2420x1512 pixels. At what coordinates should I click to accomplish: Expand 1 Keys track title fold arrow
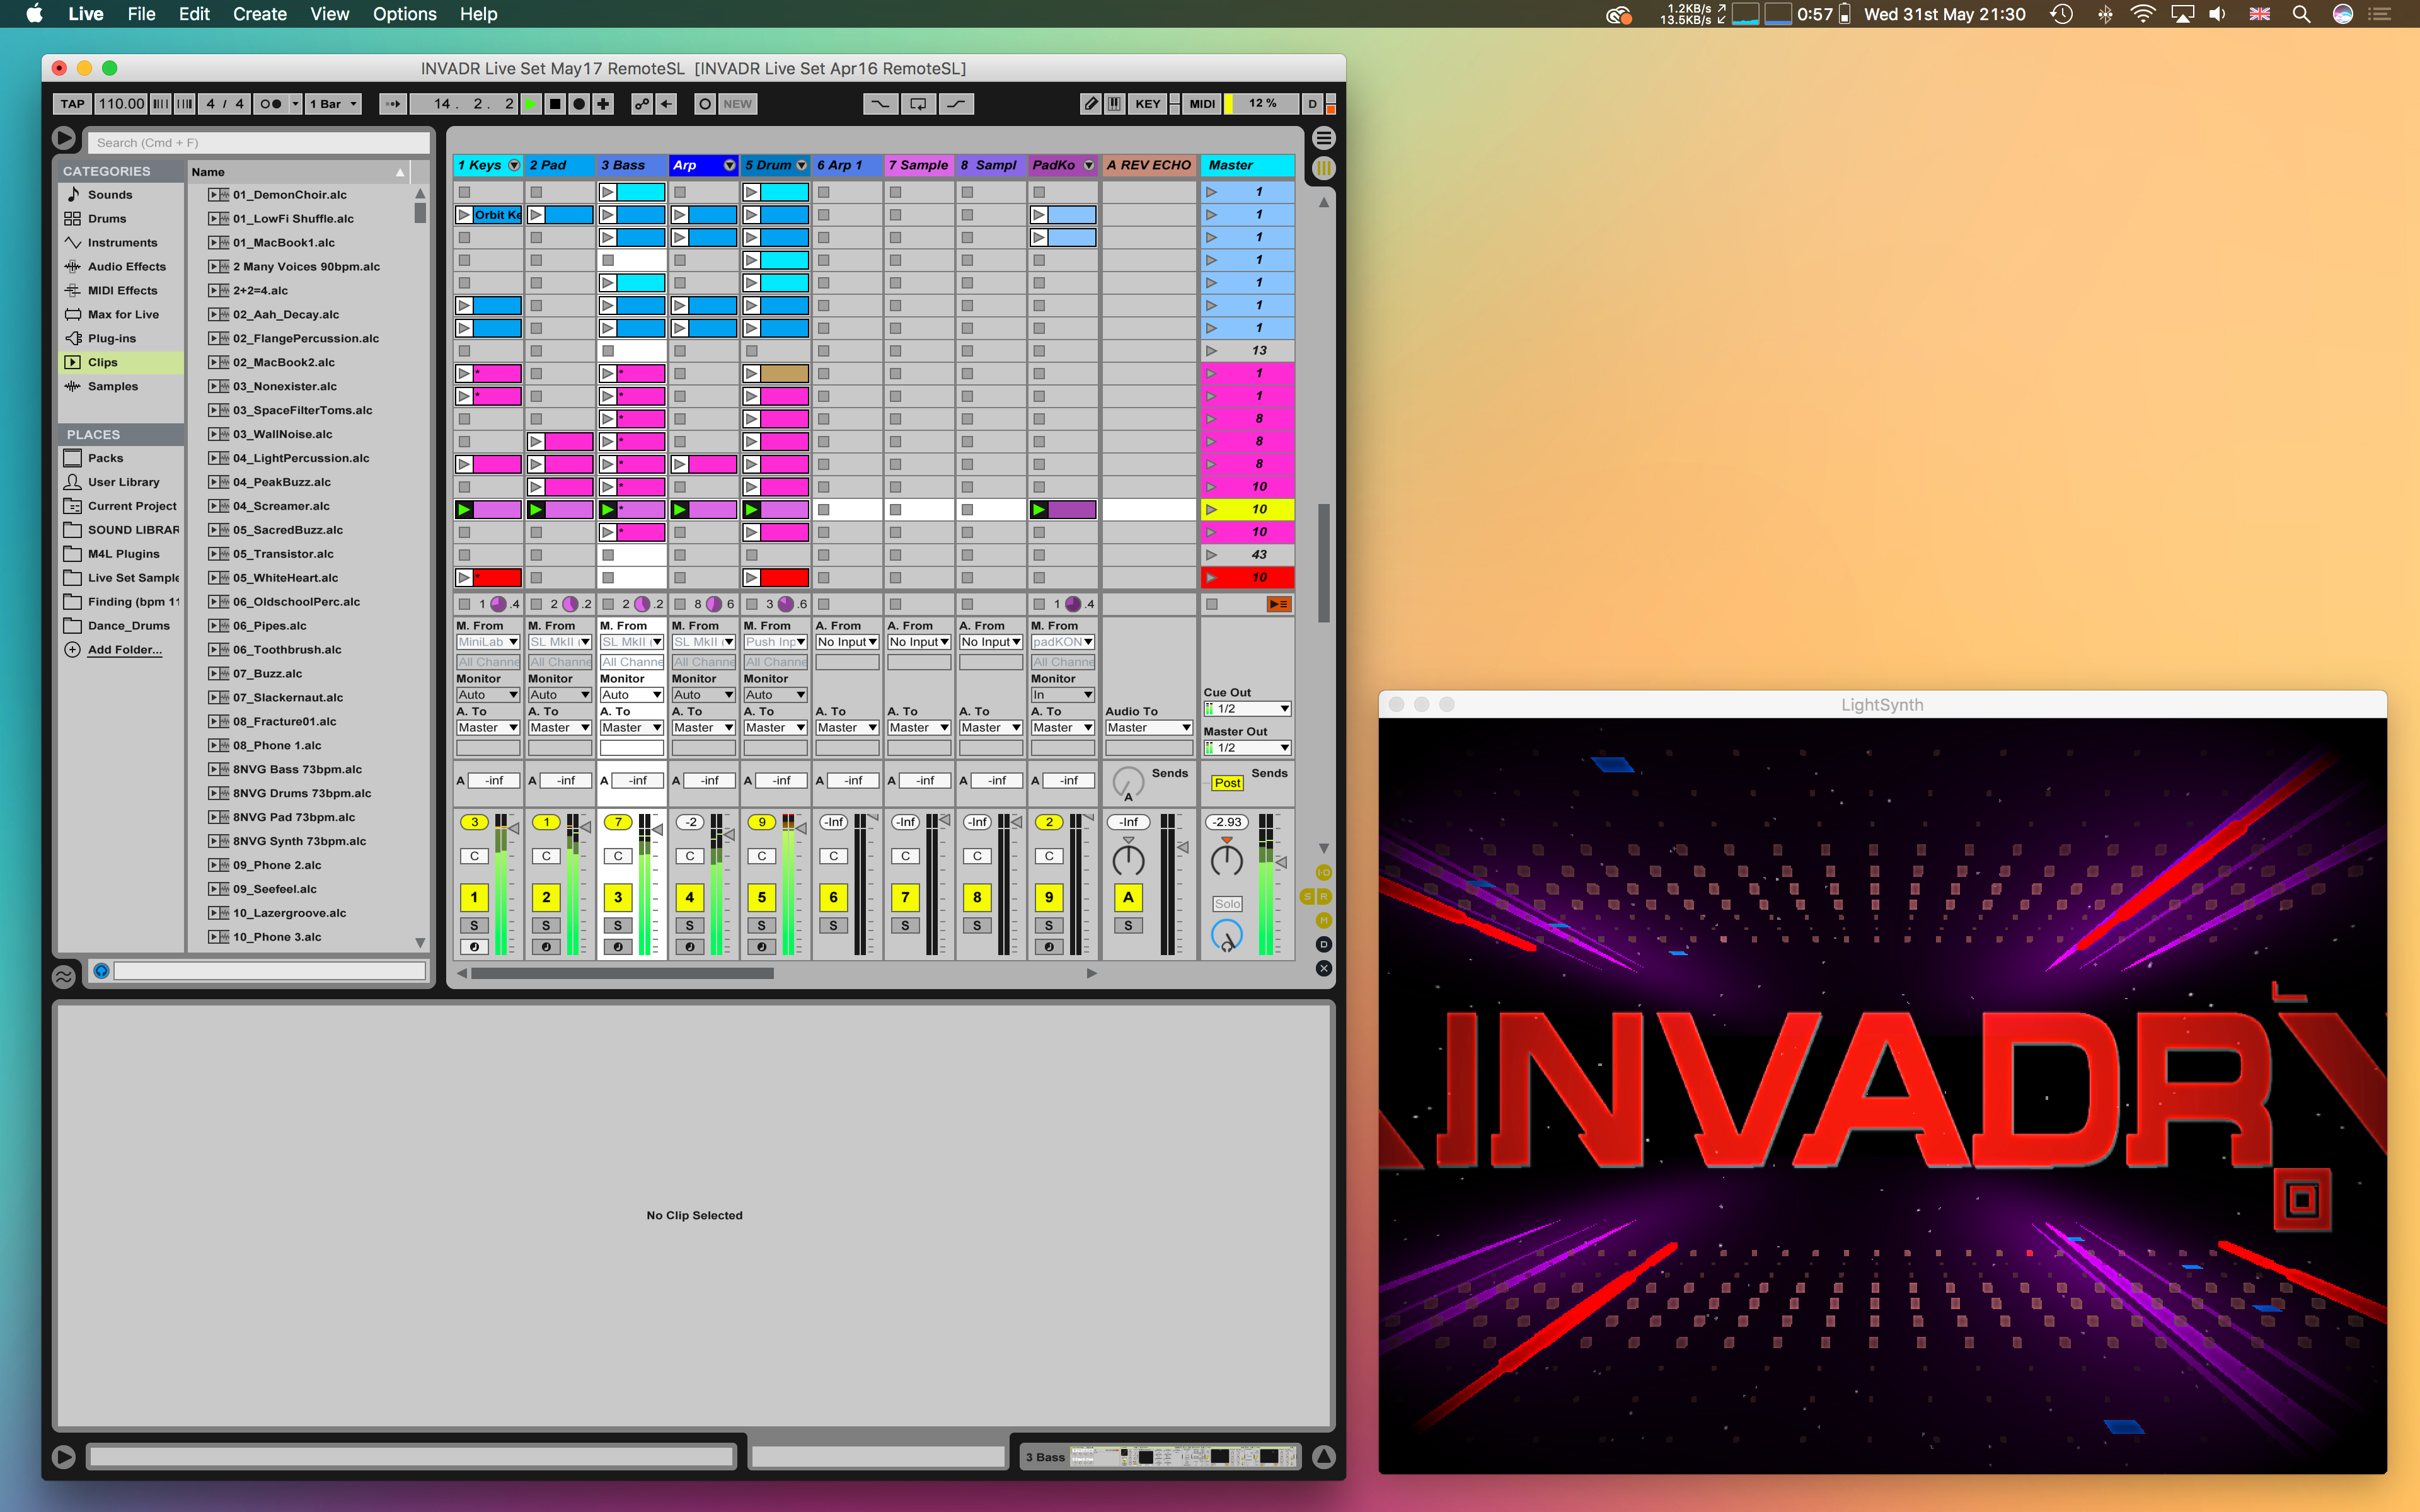click(514, 165)
